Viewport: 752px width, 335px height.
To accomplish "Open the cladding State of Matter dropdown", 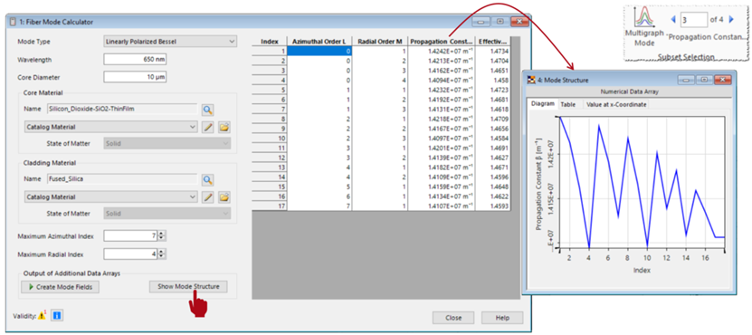I will [167, 214].
